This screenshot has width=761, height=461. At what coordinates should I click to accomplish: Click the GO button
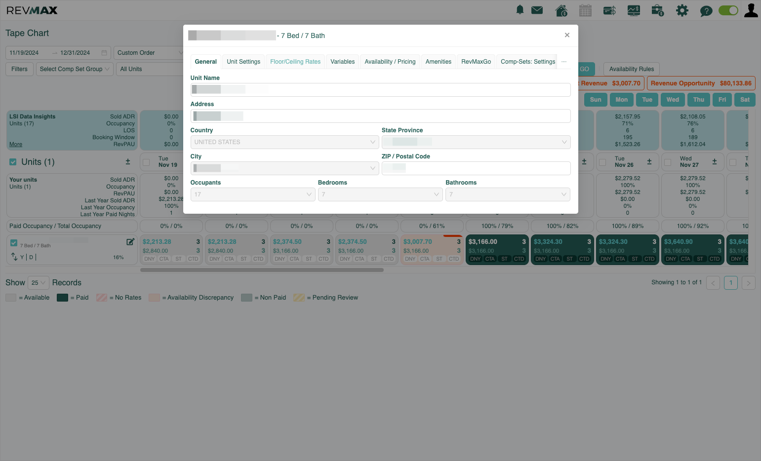586,69
